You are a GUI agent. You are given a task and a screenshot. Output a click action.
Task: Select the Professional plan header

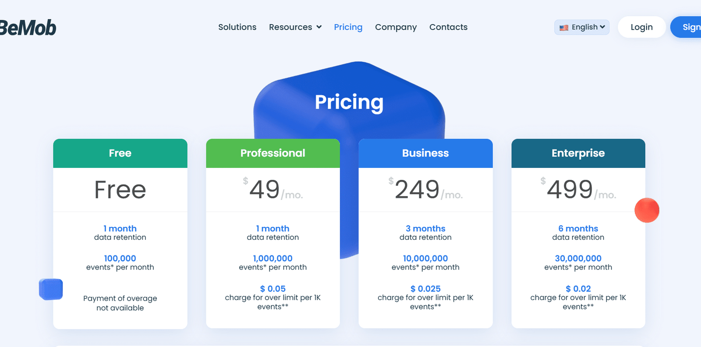(273, 153)
